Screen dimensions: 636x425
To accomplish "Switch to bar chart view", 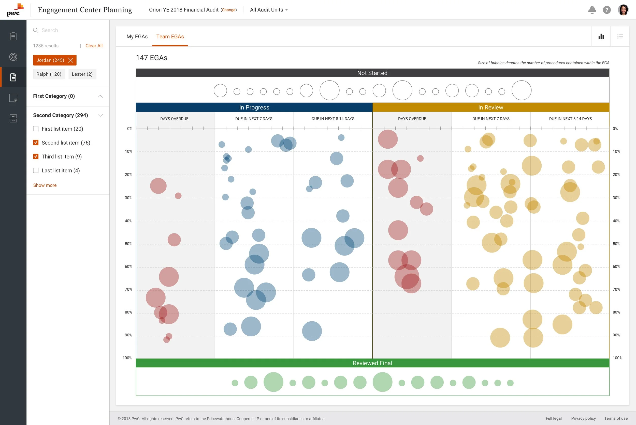I will pyautogui.click(x=601, y=36).
